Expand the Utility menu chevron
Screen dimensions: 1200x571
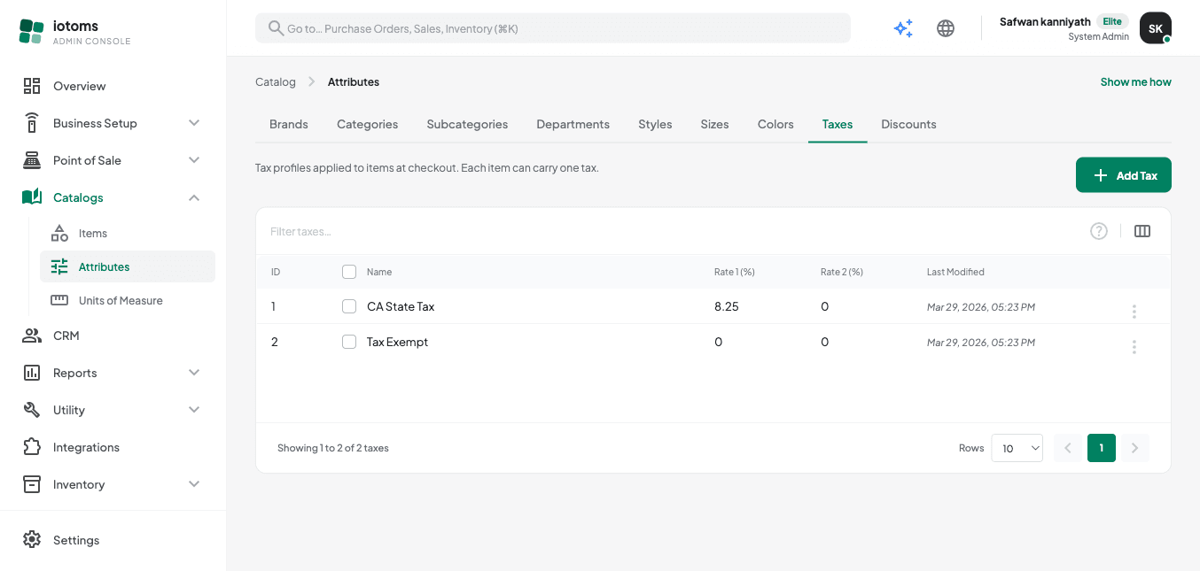click(194, 410)
